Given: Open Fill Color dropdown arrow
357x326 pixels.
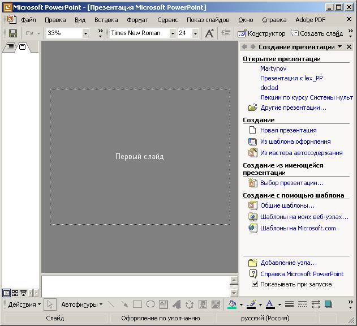Looking at the screenshot, I should (241, 304).
